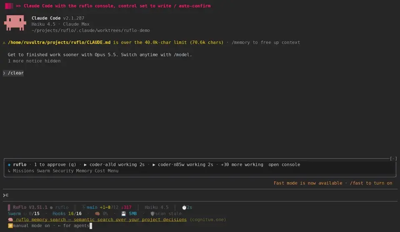Image resolution: width=400 pixels, height=232 pixels.
Task: Click the floppy disk icon next to 5MB
Action: point(123,214)
